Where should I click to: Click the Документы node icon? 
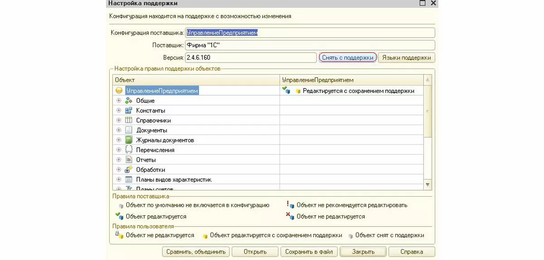click(x=128, y=130)
